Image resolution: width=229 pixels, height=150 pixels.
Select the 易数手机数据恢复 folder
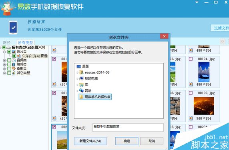pyautogui.click(x=95, y=97)
